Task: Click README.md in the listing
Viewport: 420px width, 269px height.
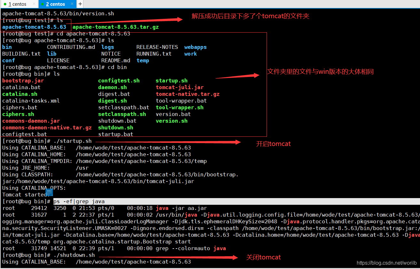Action: pyautogui.click(x=116, y=60)
